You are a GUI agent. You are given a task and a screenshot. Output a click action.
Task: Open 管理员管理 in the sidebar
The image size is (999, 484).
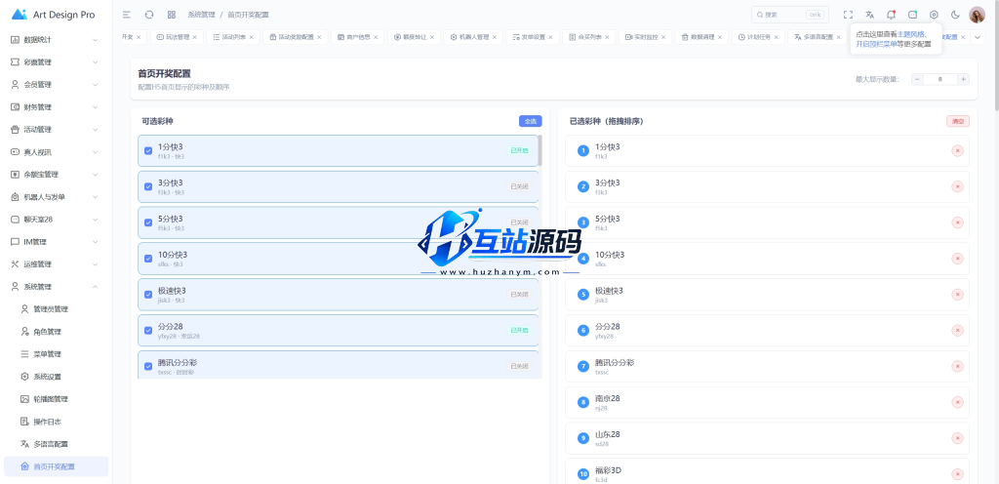(56, 309)
